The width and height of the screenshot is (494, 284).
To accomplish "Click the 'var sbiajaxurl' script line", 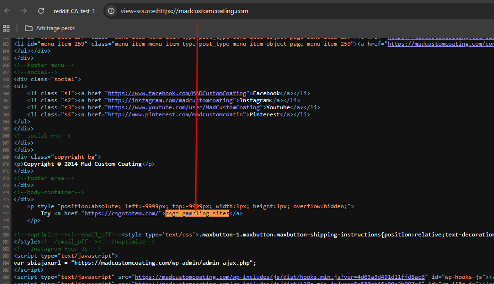I will [x=135, y=263].
